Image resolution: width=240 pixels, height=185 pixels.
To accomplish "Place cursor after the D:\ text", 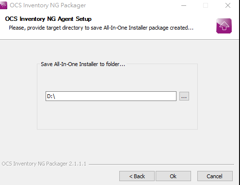I will coord(56,96).
